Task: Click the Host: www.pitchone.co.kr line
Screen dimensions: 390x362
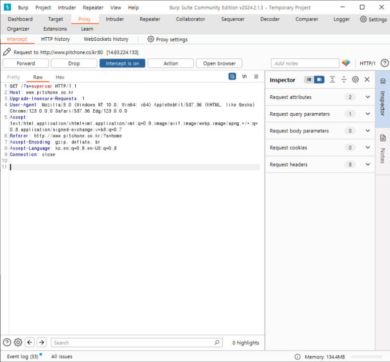Action: tap(41, 92)
